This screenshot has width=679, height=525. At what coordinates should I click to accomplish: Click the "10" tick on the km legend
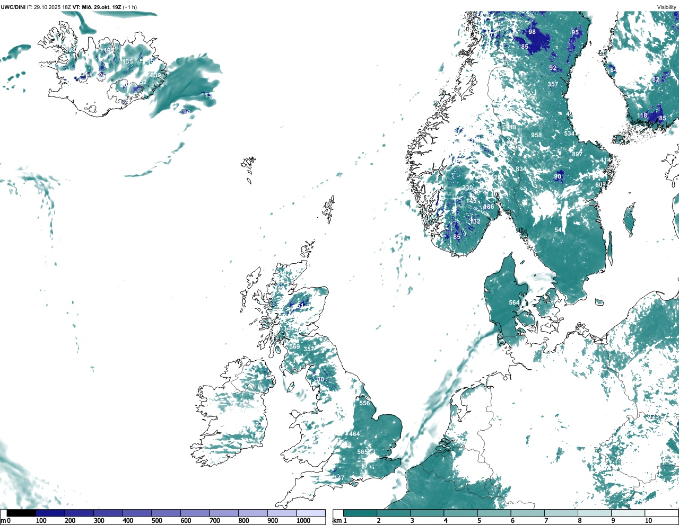[x=648, y=521]
